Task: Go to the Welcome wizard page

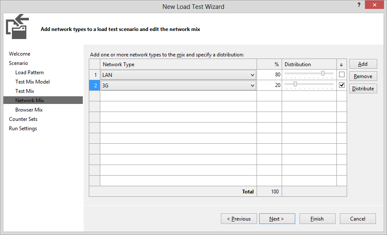Action: [20, 54]
